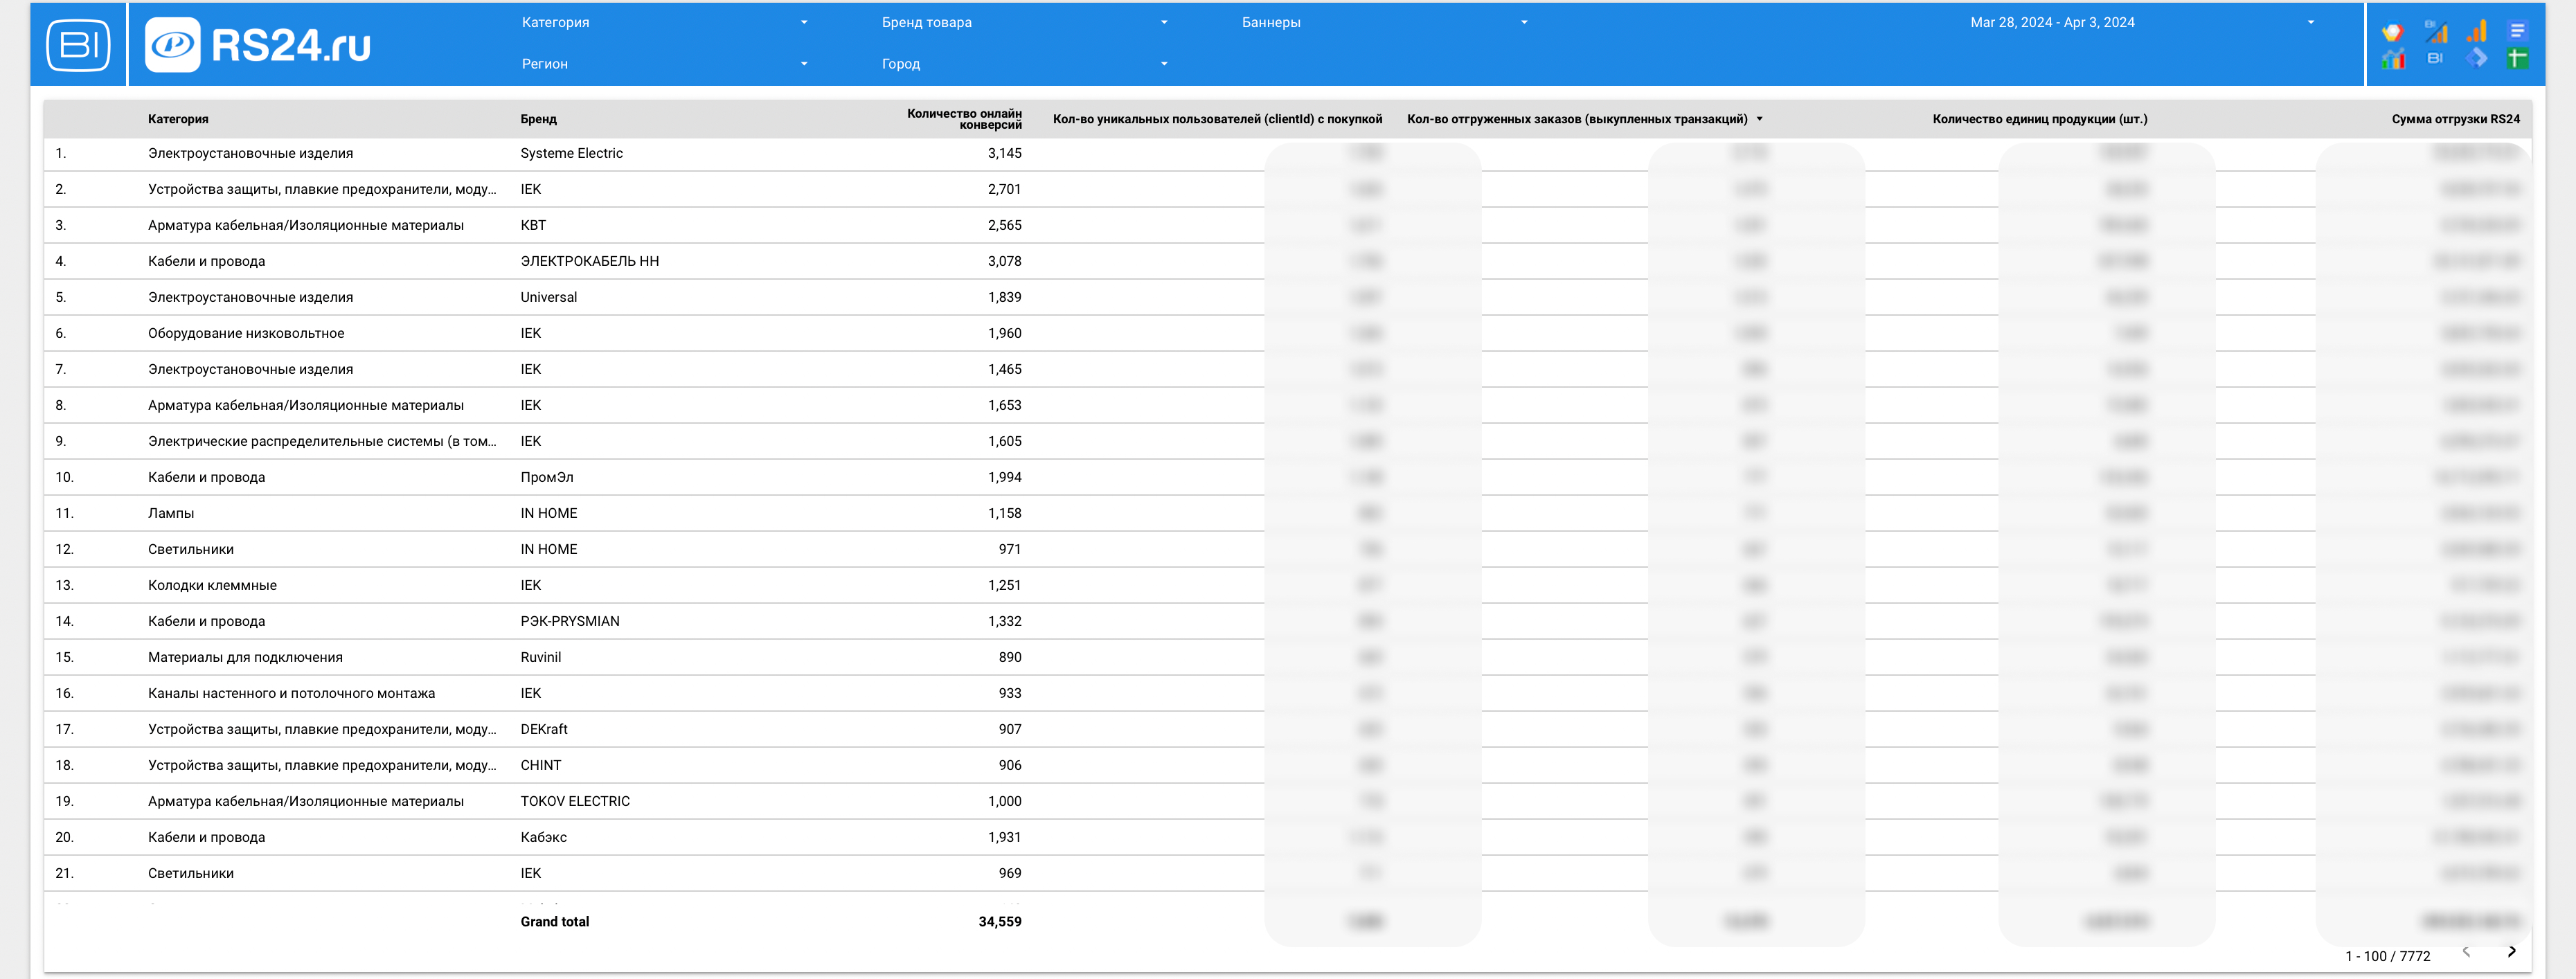Open the Регион filter dropdown
Screen dimensions: 2576x979
[x=664, y=63]
